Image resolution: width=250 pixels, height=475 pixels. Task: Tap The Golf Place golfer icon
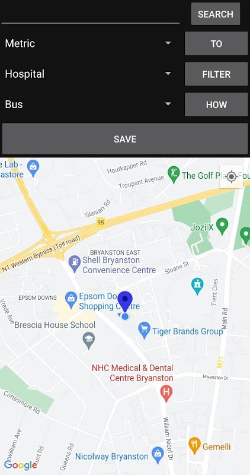(x=174, y=175)
